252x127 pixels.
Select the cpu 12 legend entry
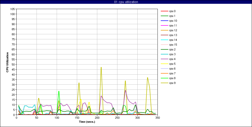(x=169, y=30)
